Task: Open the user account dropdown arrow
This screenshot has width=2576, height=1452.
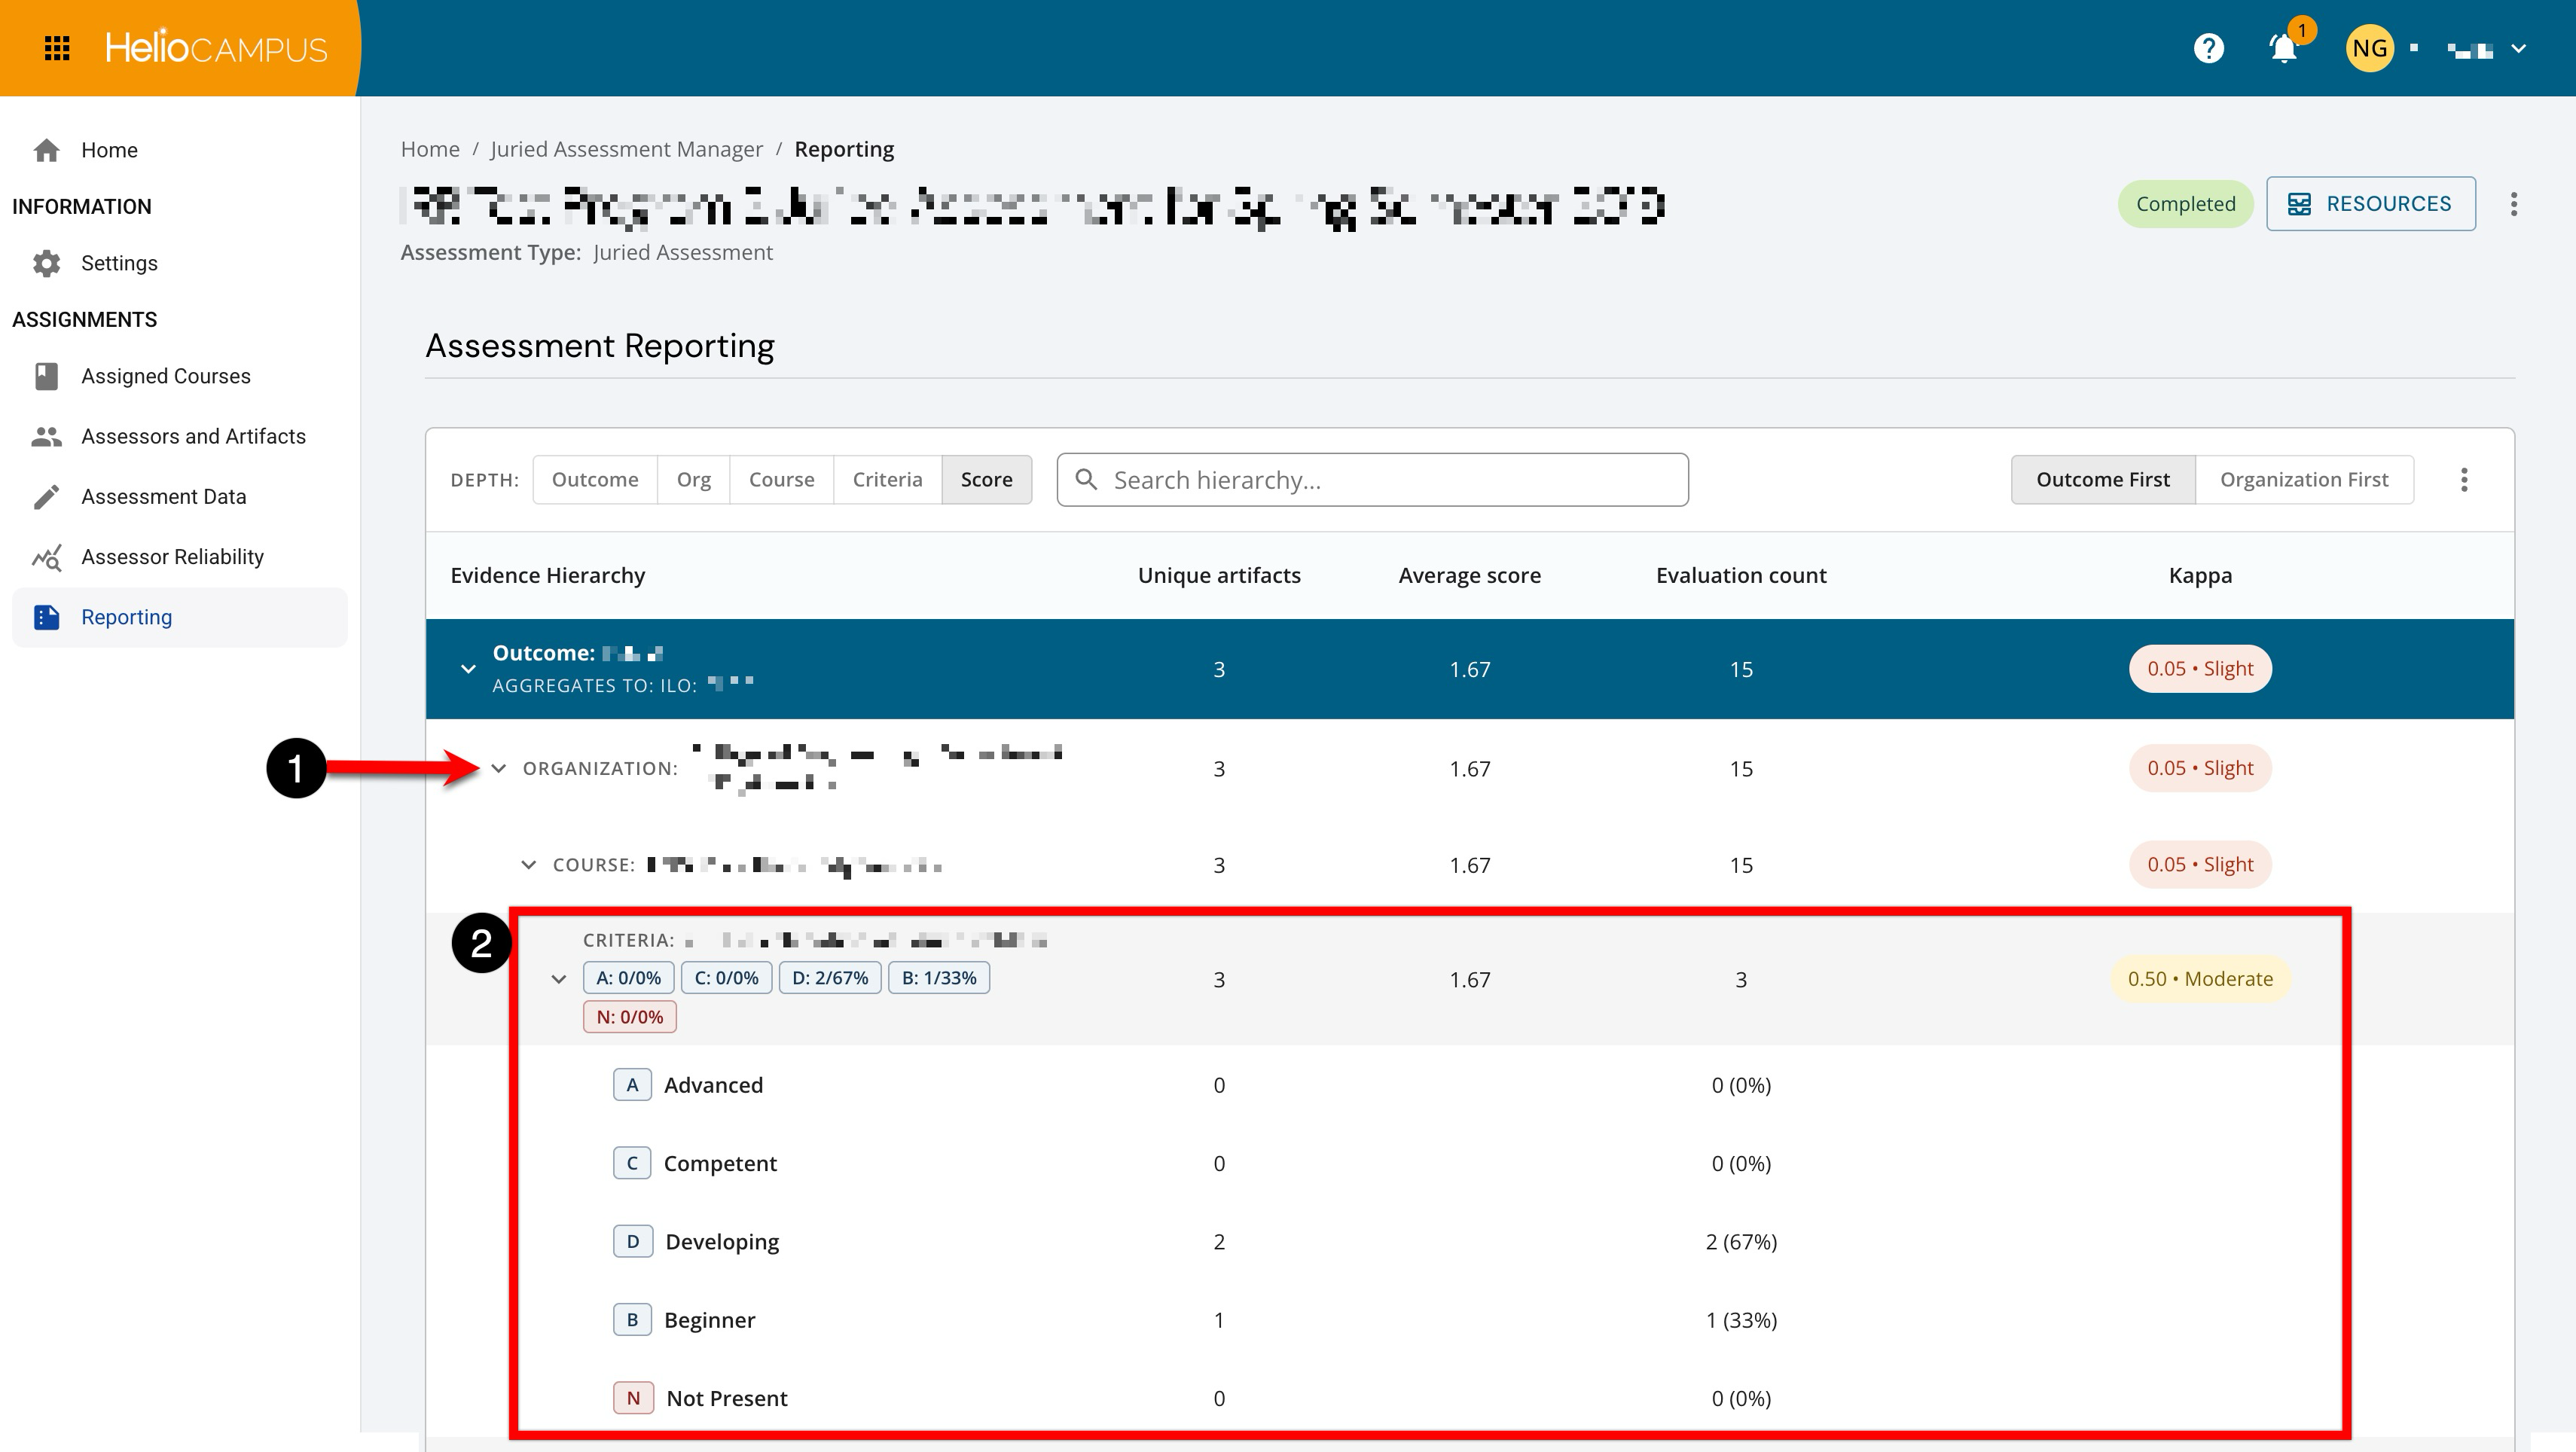Action: (2519, 48)
